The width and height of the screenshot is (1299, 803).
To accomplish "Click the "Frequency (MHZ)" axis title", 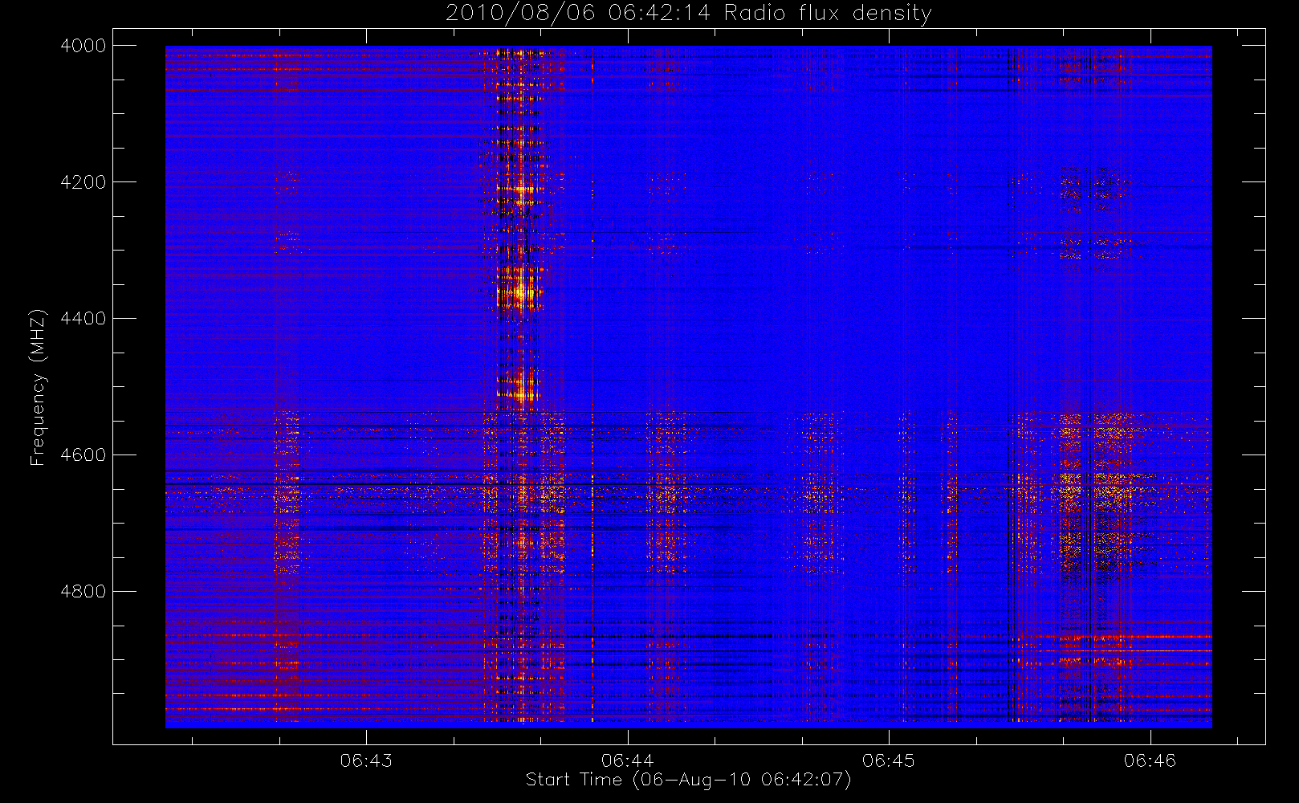I will click(38, 387).
